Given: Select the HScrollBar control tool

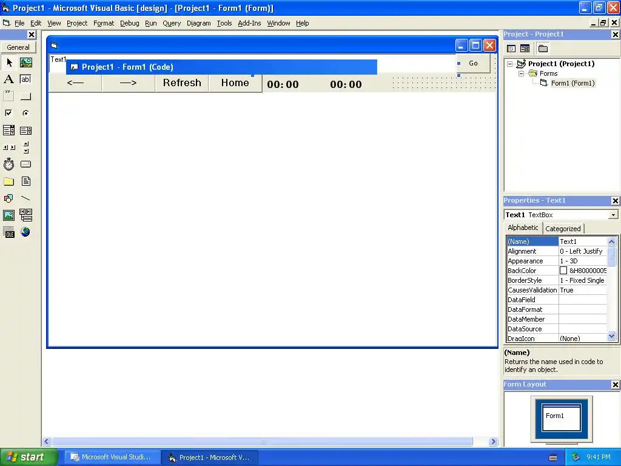Looking at the screenshot, I should coord(8,147).
